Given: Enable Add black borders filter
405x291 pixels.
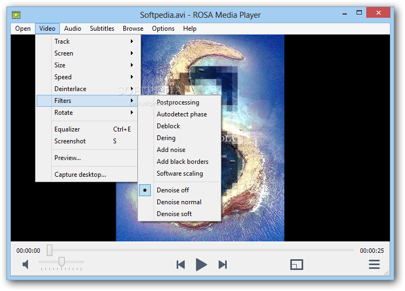Looking at the screenshot, I should coord(180,162).
